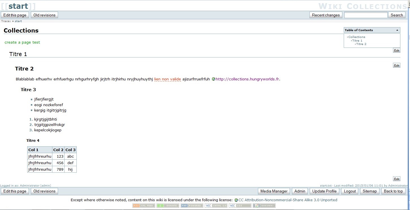410x210 pixels.
Task: Open the collections.hungryworlds.fr external link
Action: 247,79
